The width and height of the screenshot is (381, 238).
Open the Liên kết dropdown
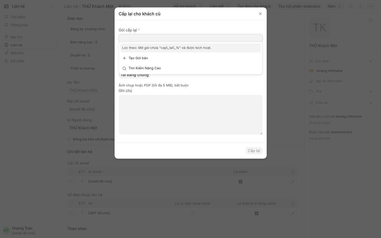220,6
